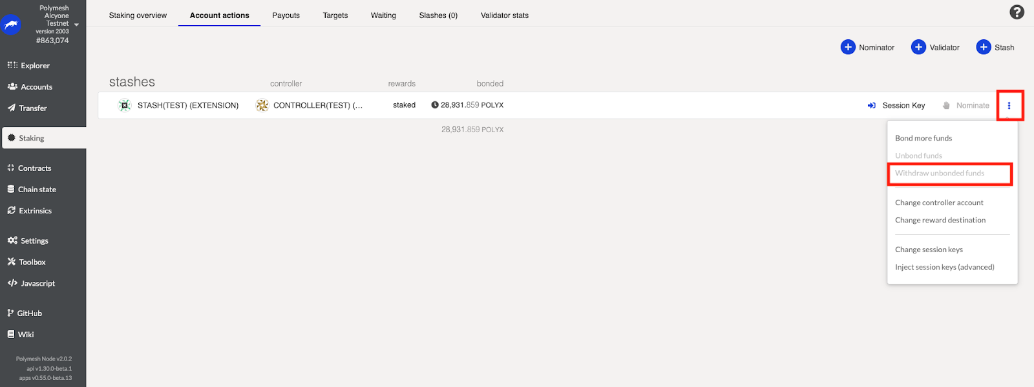Image resolution: width=1034 pixels, height=387 pixels.
Task: Click the Javascript code icon
Action: (x=12, y=283)
